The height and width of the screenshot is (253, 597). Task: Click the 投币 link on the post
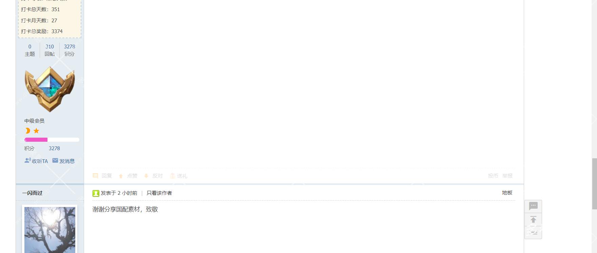point(493,176)
